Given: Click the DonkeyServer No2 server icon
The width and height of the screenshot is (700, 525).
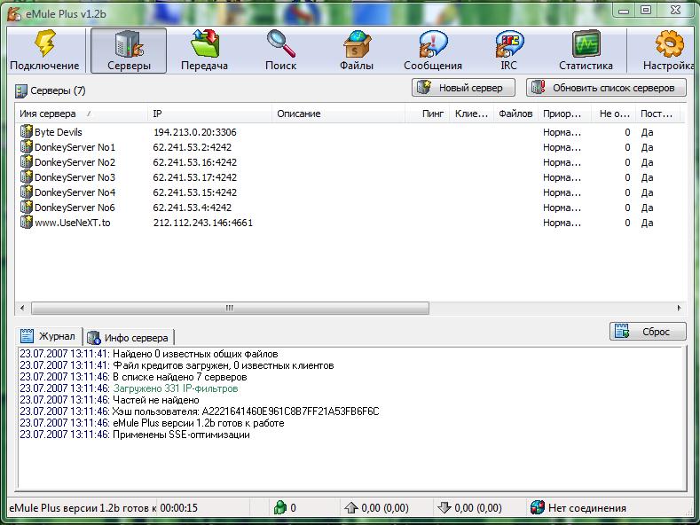Looking at the screenshot, I should tap(27, 161).
